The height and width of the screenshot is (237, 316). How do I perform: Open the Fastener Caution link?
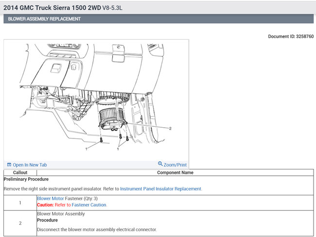click(x=89, y=205)
